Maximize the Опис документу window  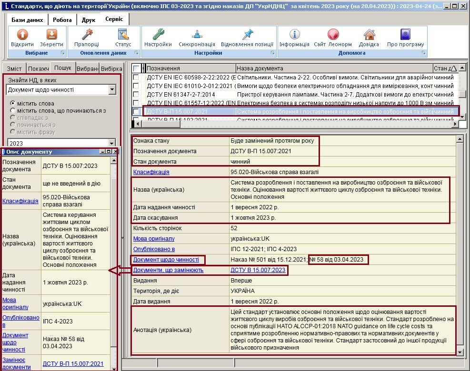(x=109, y=152)
